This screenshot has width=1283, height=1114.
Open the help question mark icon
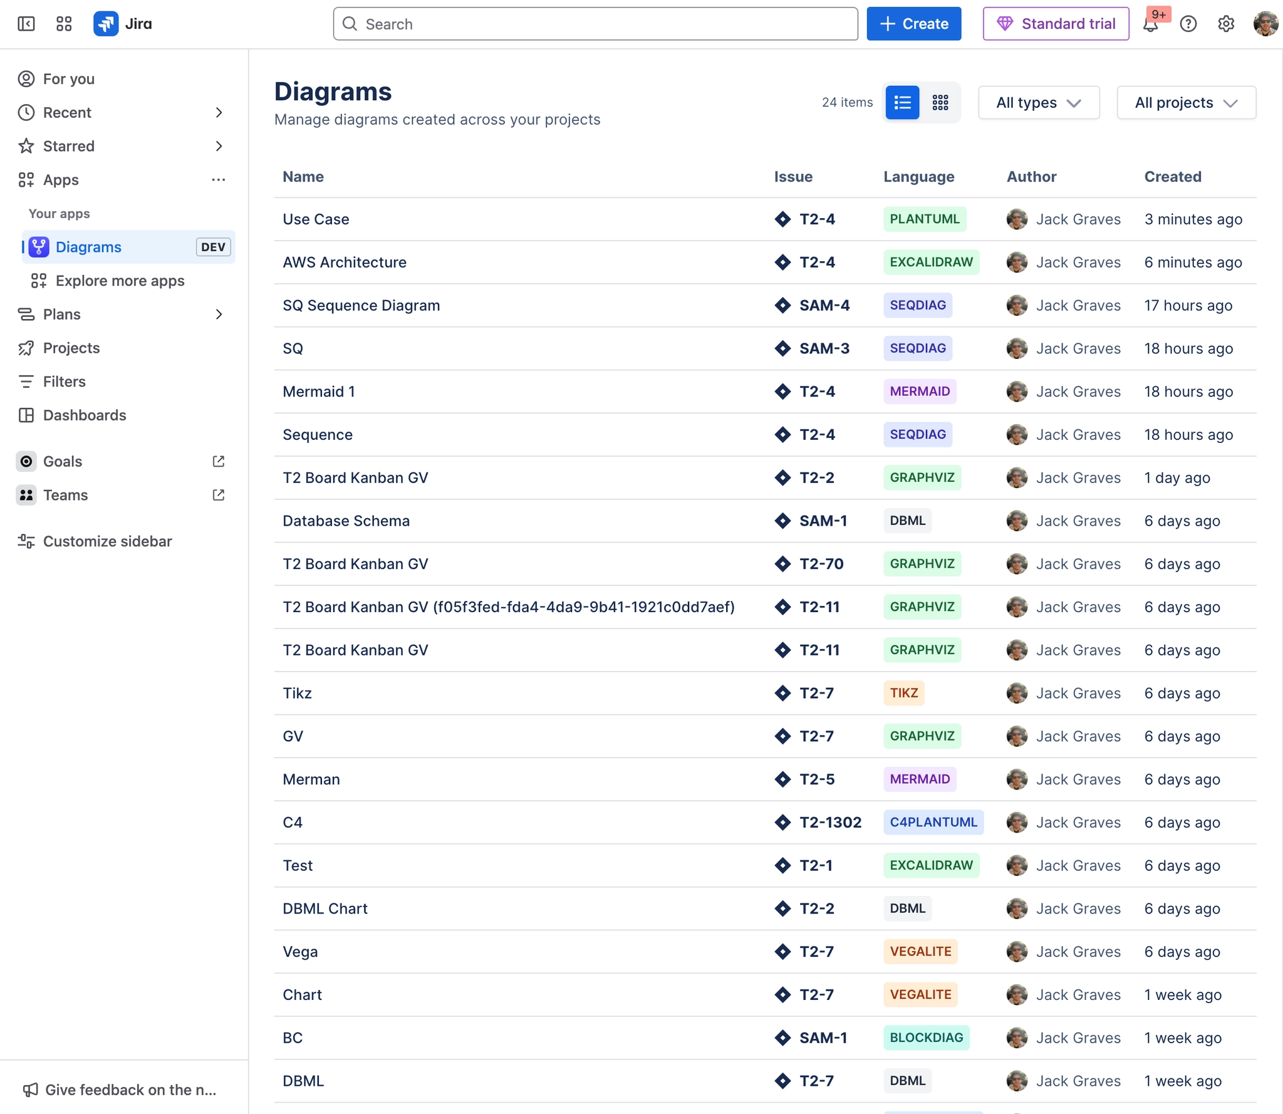coord(1188,24)
